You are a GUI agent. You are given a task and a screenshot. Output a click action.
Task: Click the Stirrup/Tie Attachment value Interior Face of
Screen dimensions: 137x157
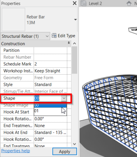[x=51, y=91]
